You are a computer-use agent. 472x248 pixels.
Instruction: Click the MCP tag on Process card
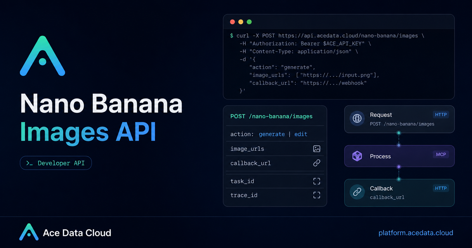click(x=441, y=155)
